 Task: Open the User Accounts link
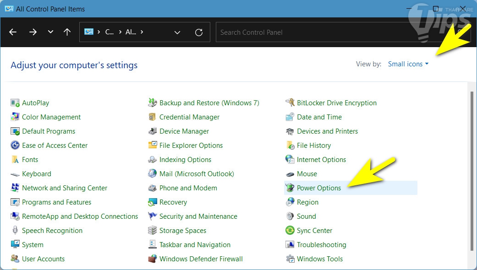pyautogui.click(x=43, y=259)
